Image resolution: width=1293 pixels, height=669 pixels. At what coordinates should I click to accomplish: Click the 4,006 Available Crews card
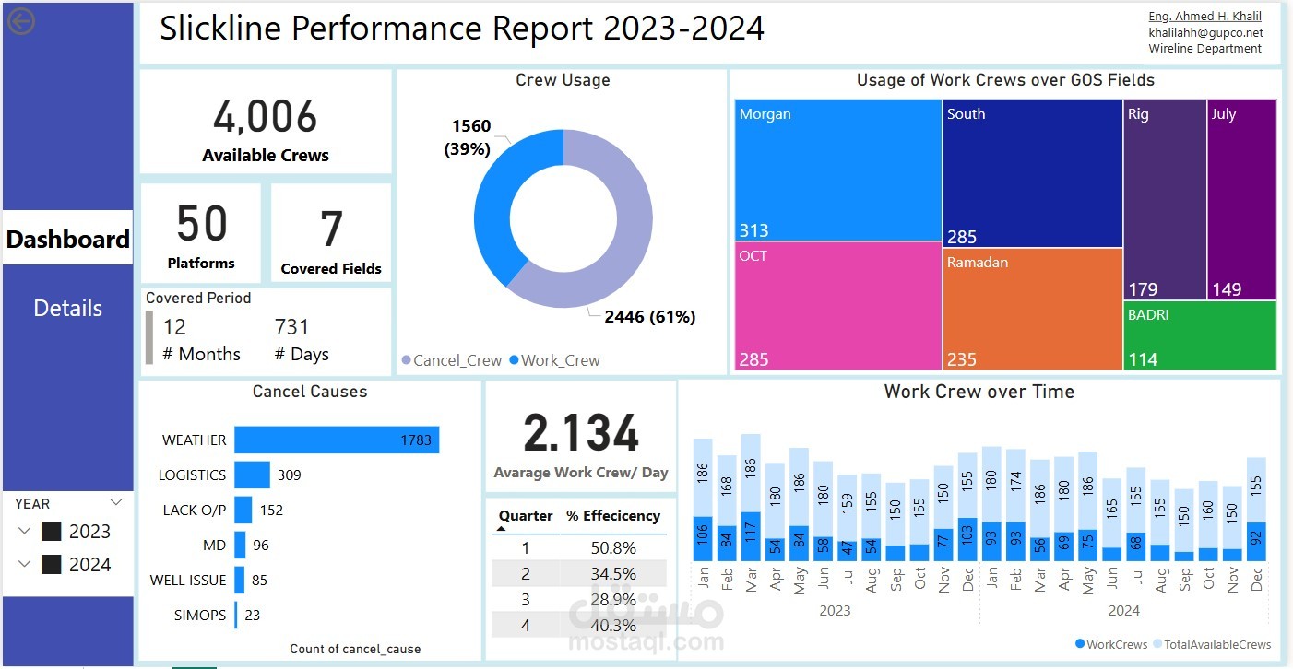[x=266, y=122]
